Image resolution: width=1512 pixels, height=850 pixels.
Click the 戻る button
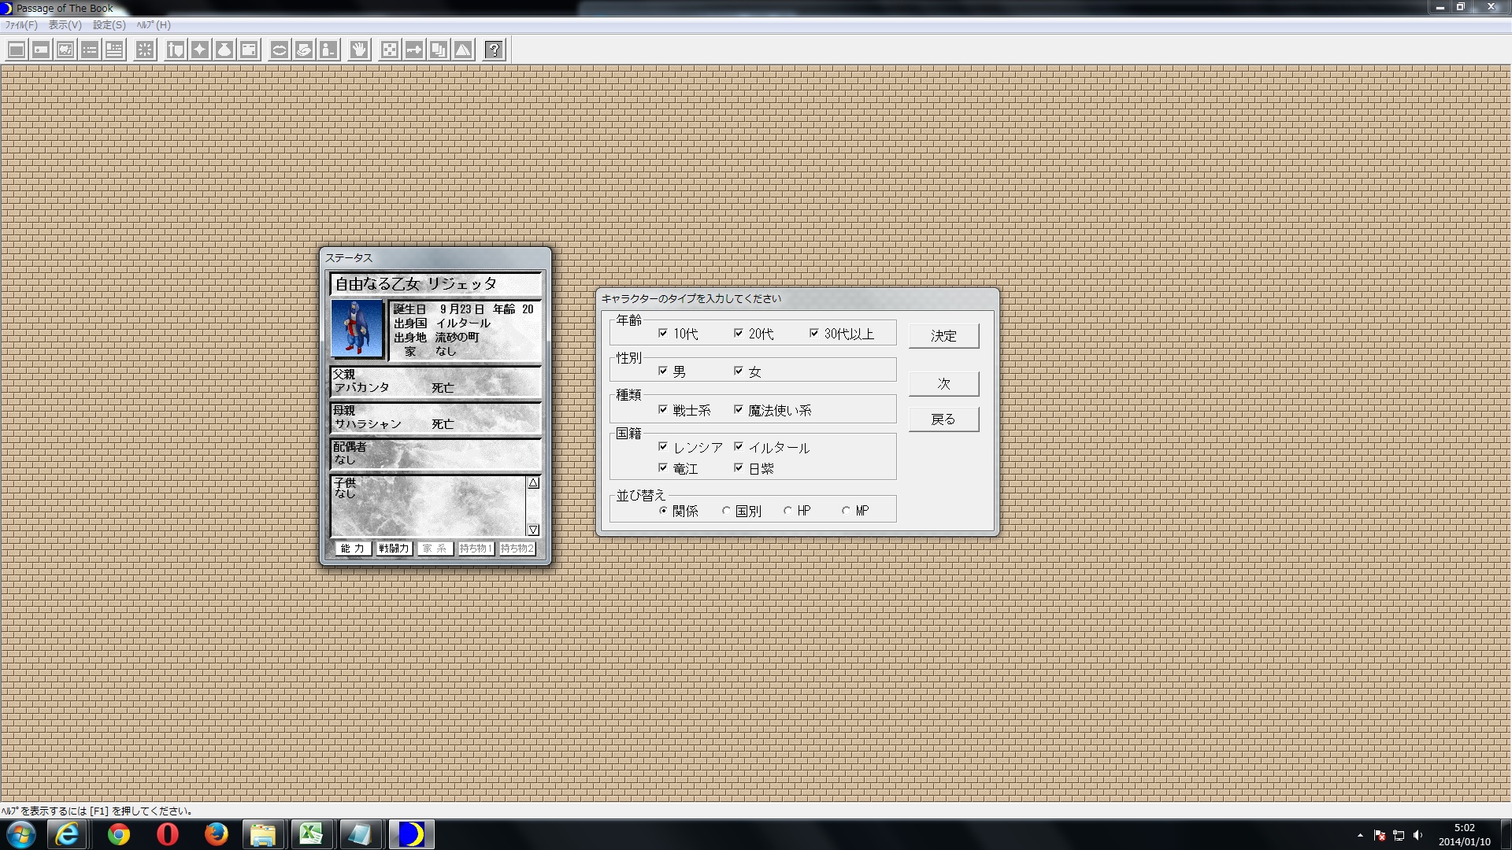[x=943, y=419]
